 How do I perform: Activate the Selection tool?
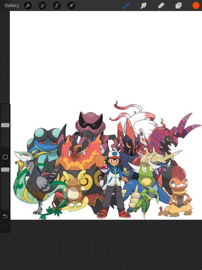coord(57,6)
